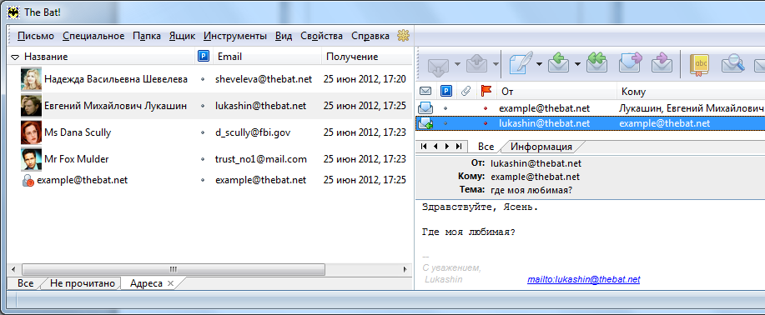Viewport: 765px width, 315px height.
Task: Switch to the Все tab beside Не прочитано
Action: click(25, 283)
